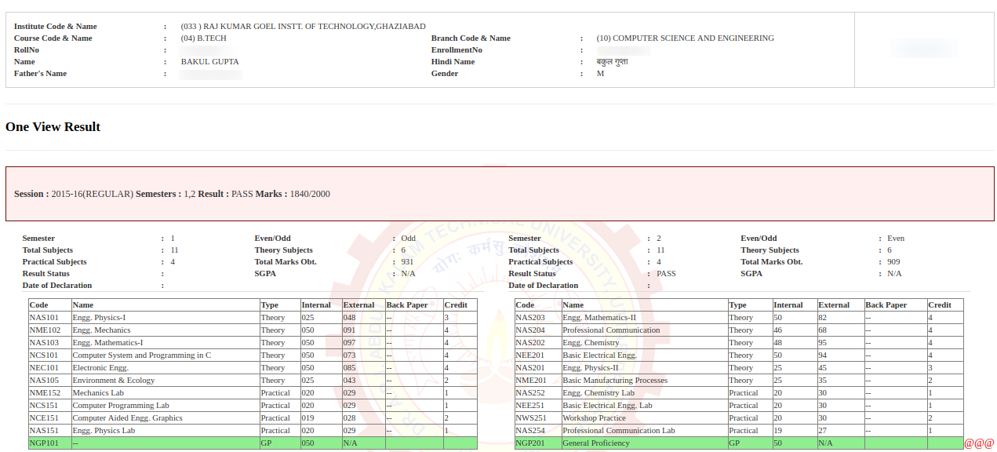
Task: Click the Professional Communication Lab subject name
Action: (618, 431)
